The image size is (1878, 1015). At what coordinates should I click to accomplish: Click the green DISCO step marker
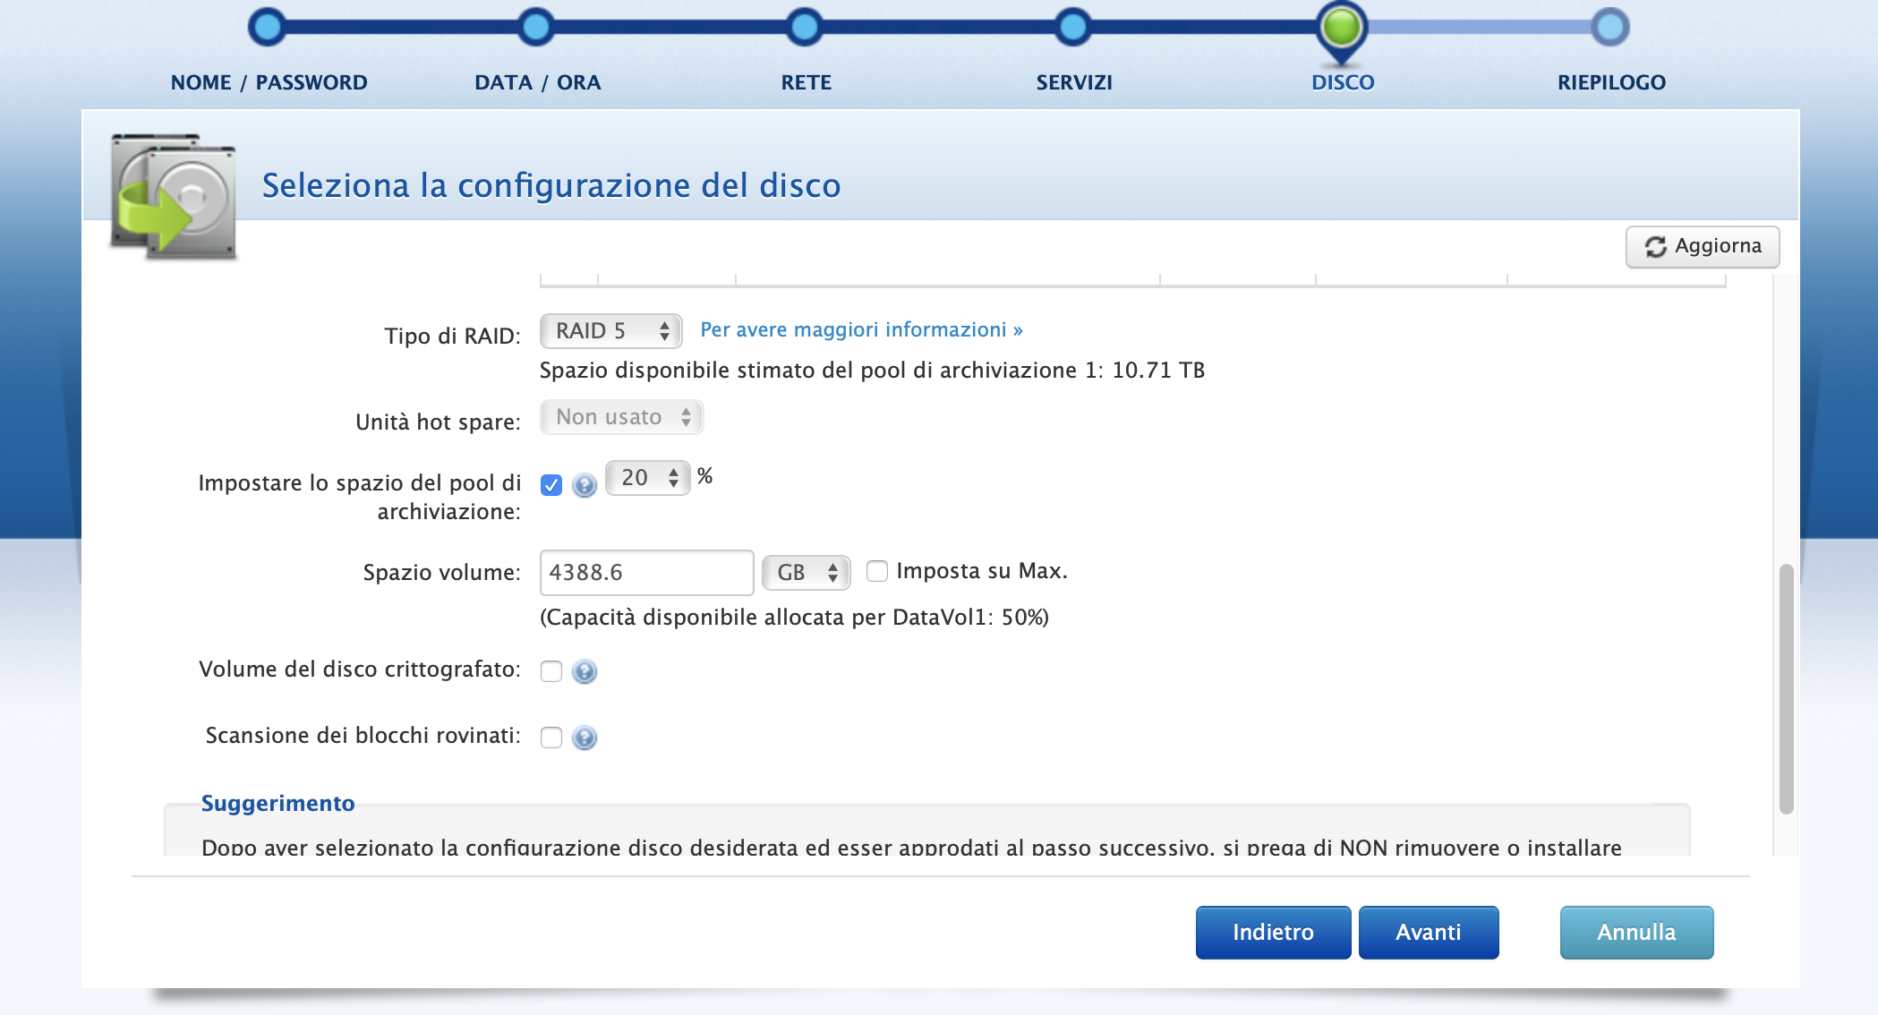1341,27
